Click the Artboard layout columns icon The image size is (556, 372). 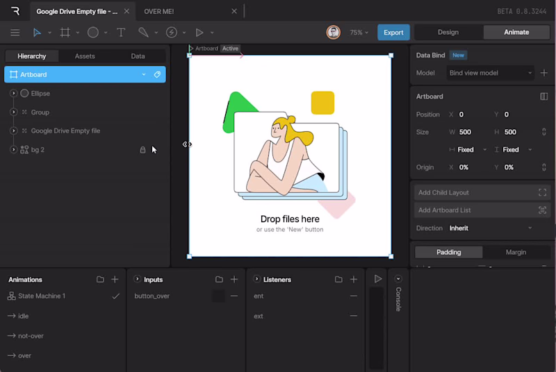click(x=543, y=96)
